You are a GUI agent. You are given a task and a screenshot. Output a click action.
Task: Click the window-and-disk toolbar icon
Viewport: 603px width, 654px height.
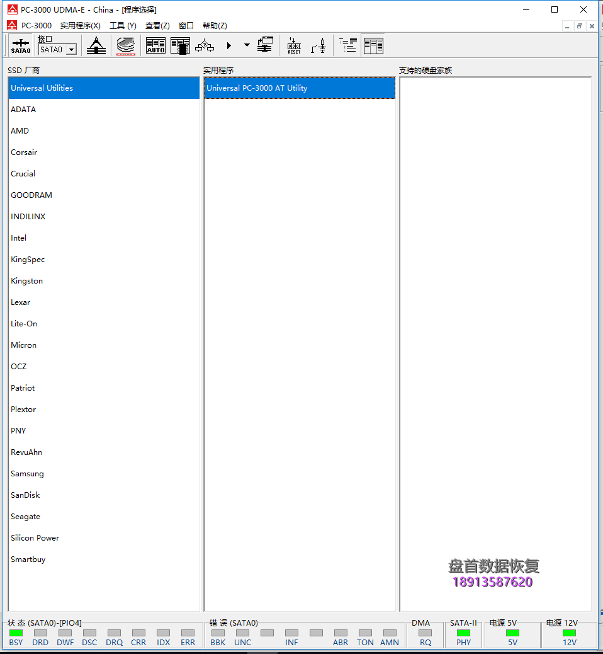coord(265,45)
